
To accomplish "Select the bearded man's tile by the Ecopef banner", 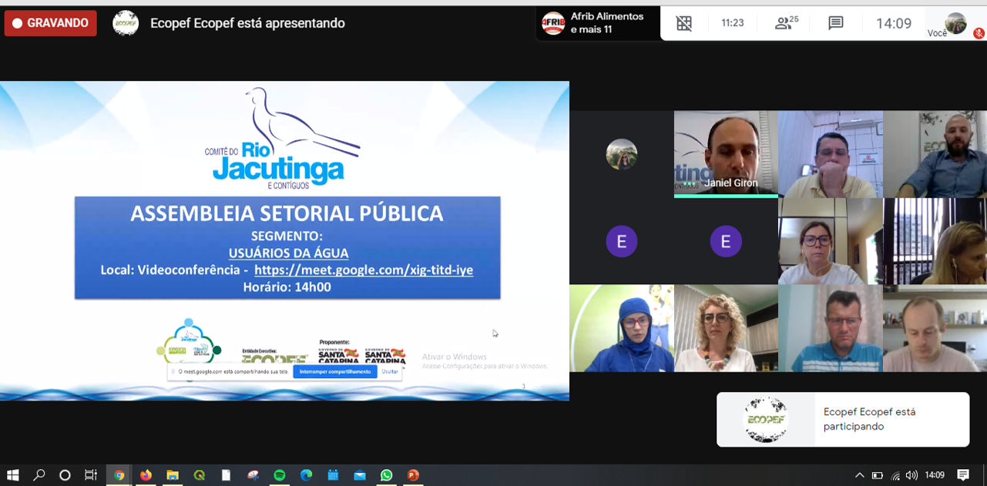I will pyautogui.click(x=935, y=154).
